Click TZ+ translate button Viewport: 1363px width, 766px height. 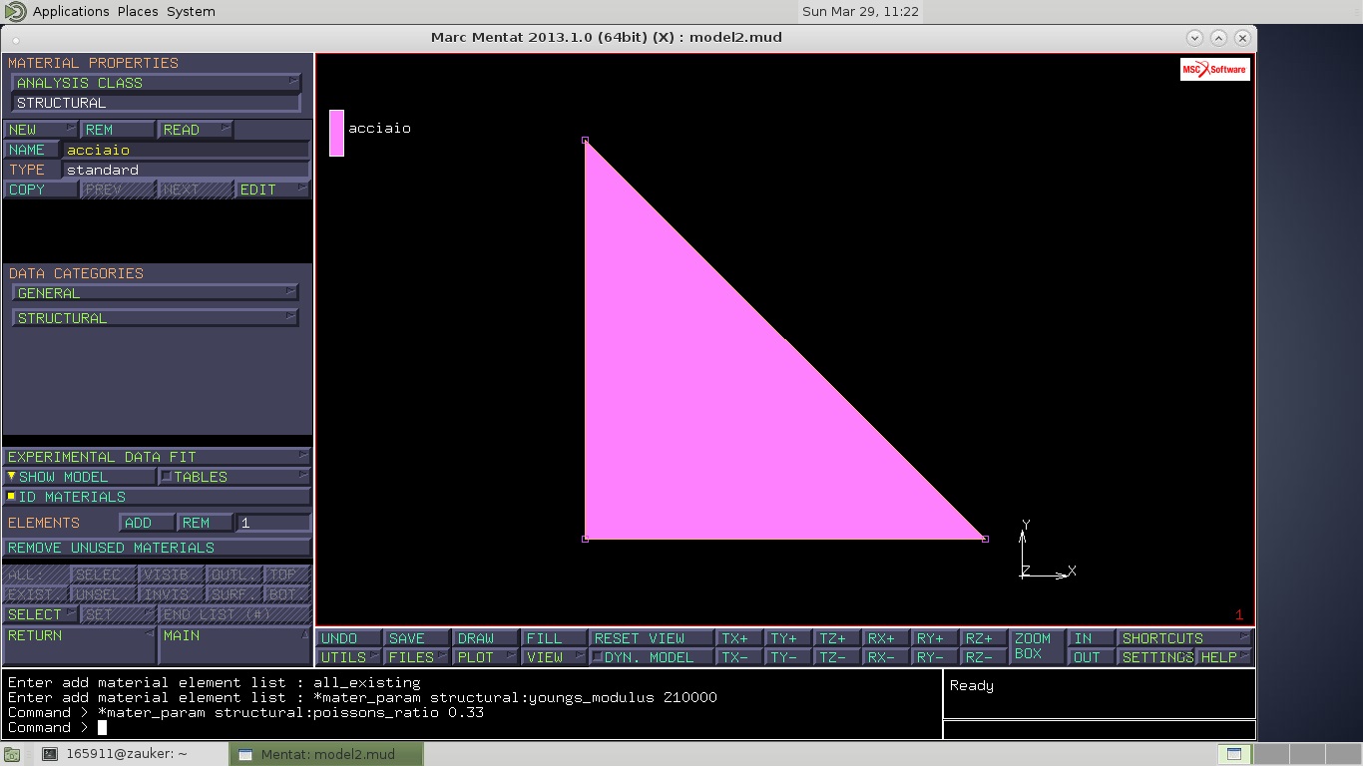(x=837, y=638)
